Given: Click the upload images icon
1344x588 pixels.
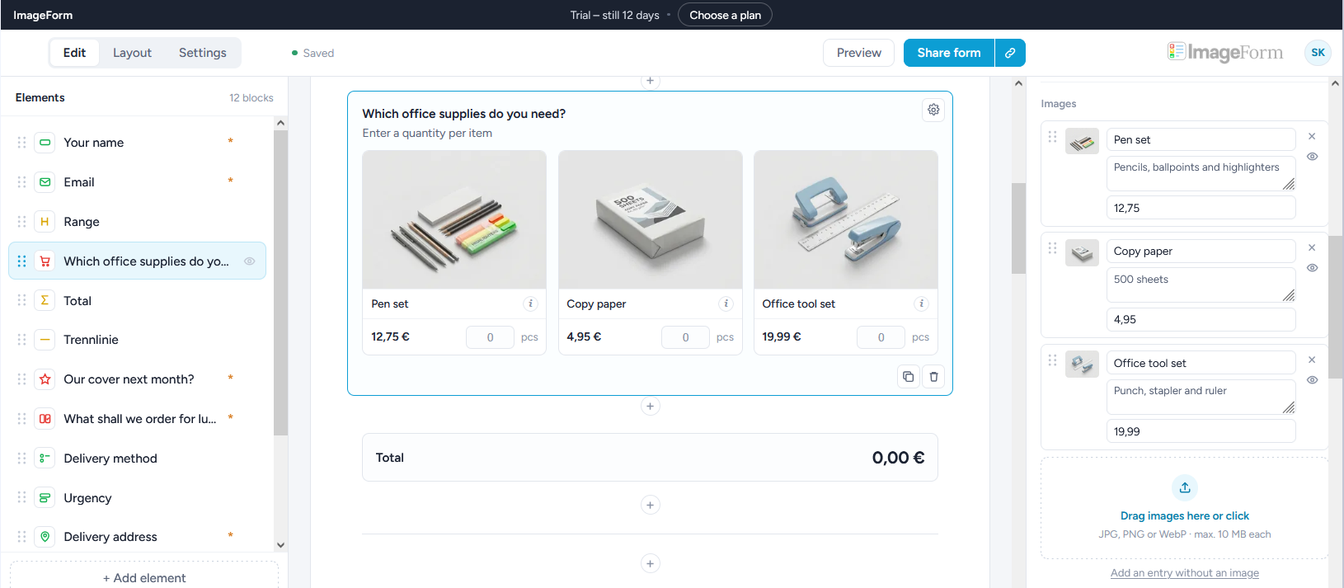Looking at the screenshot, I should 1185,487.
